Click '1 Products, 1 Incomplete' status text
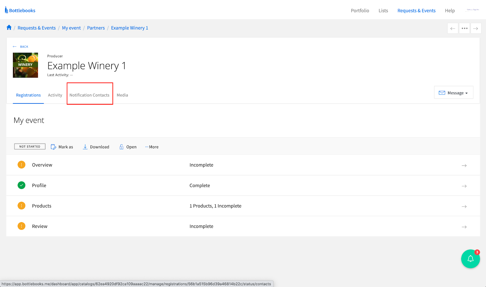The width and height of the screenshot is (486, 287). (215, 206)
